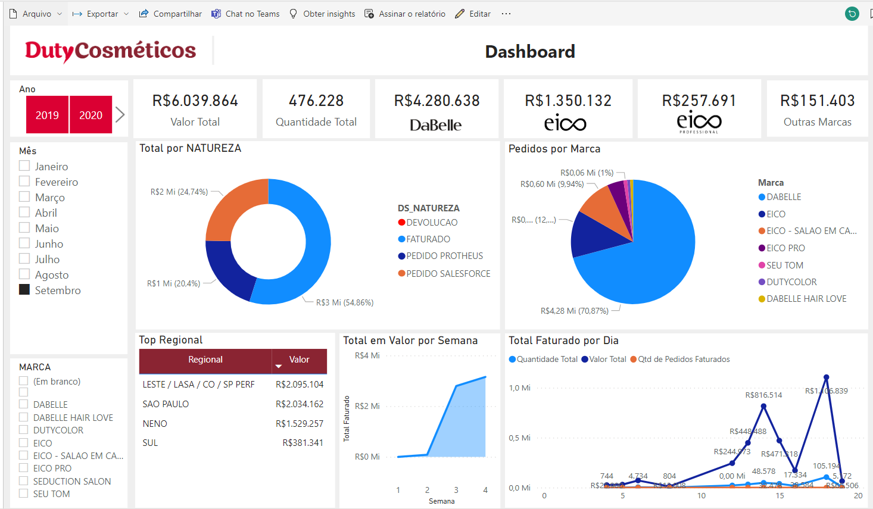The image size is (873, 509).
Task: Click the Valor column header
Action: click(299, 360)
